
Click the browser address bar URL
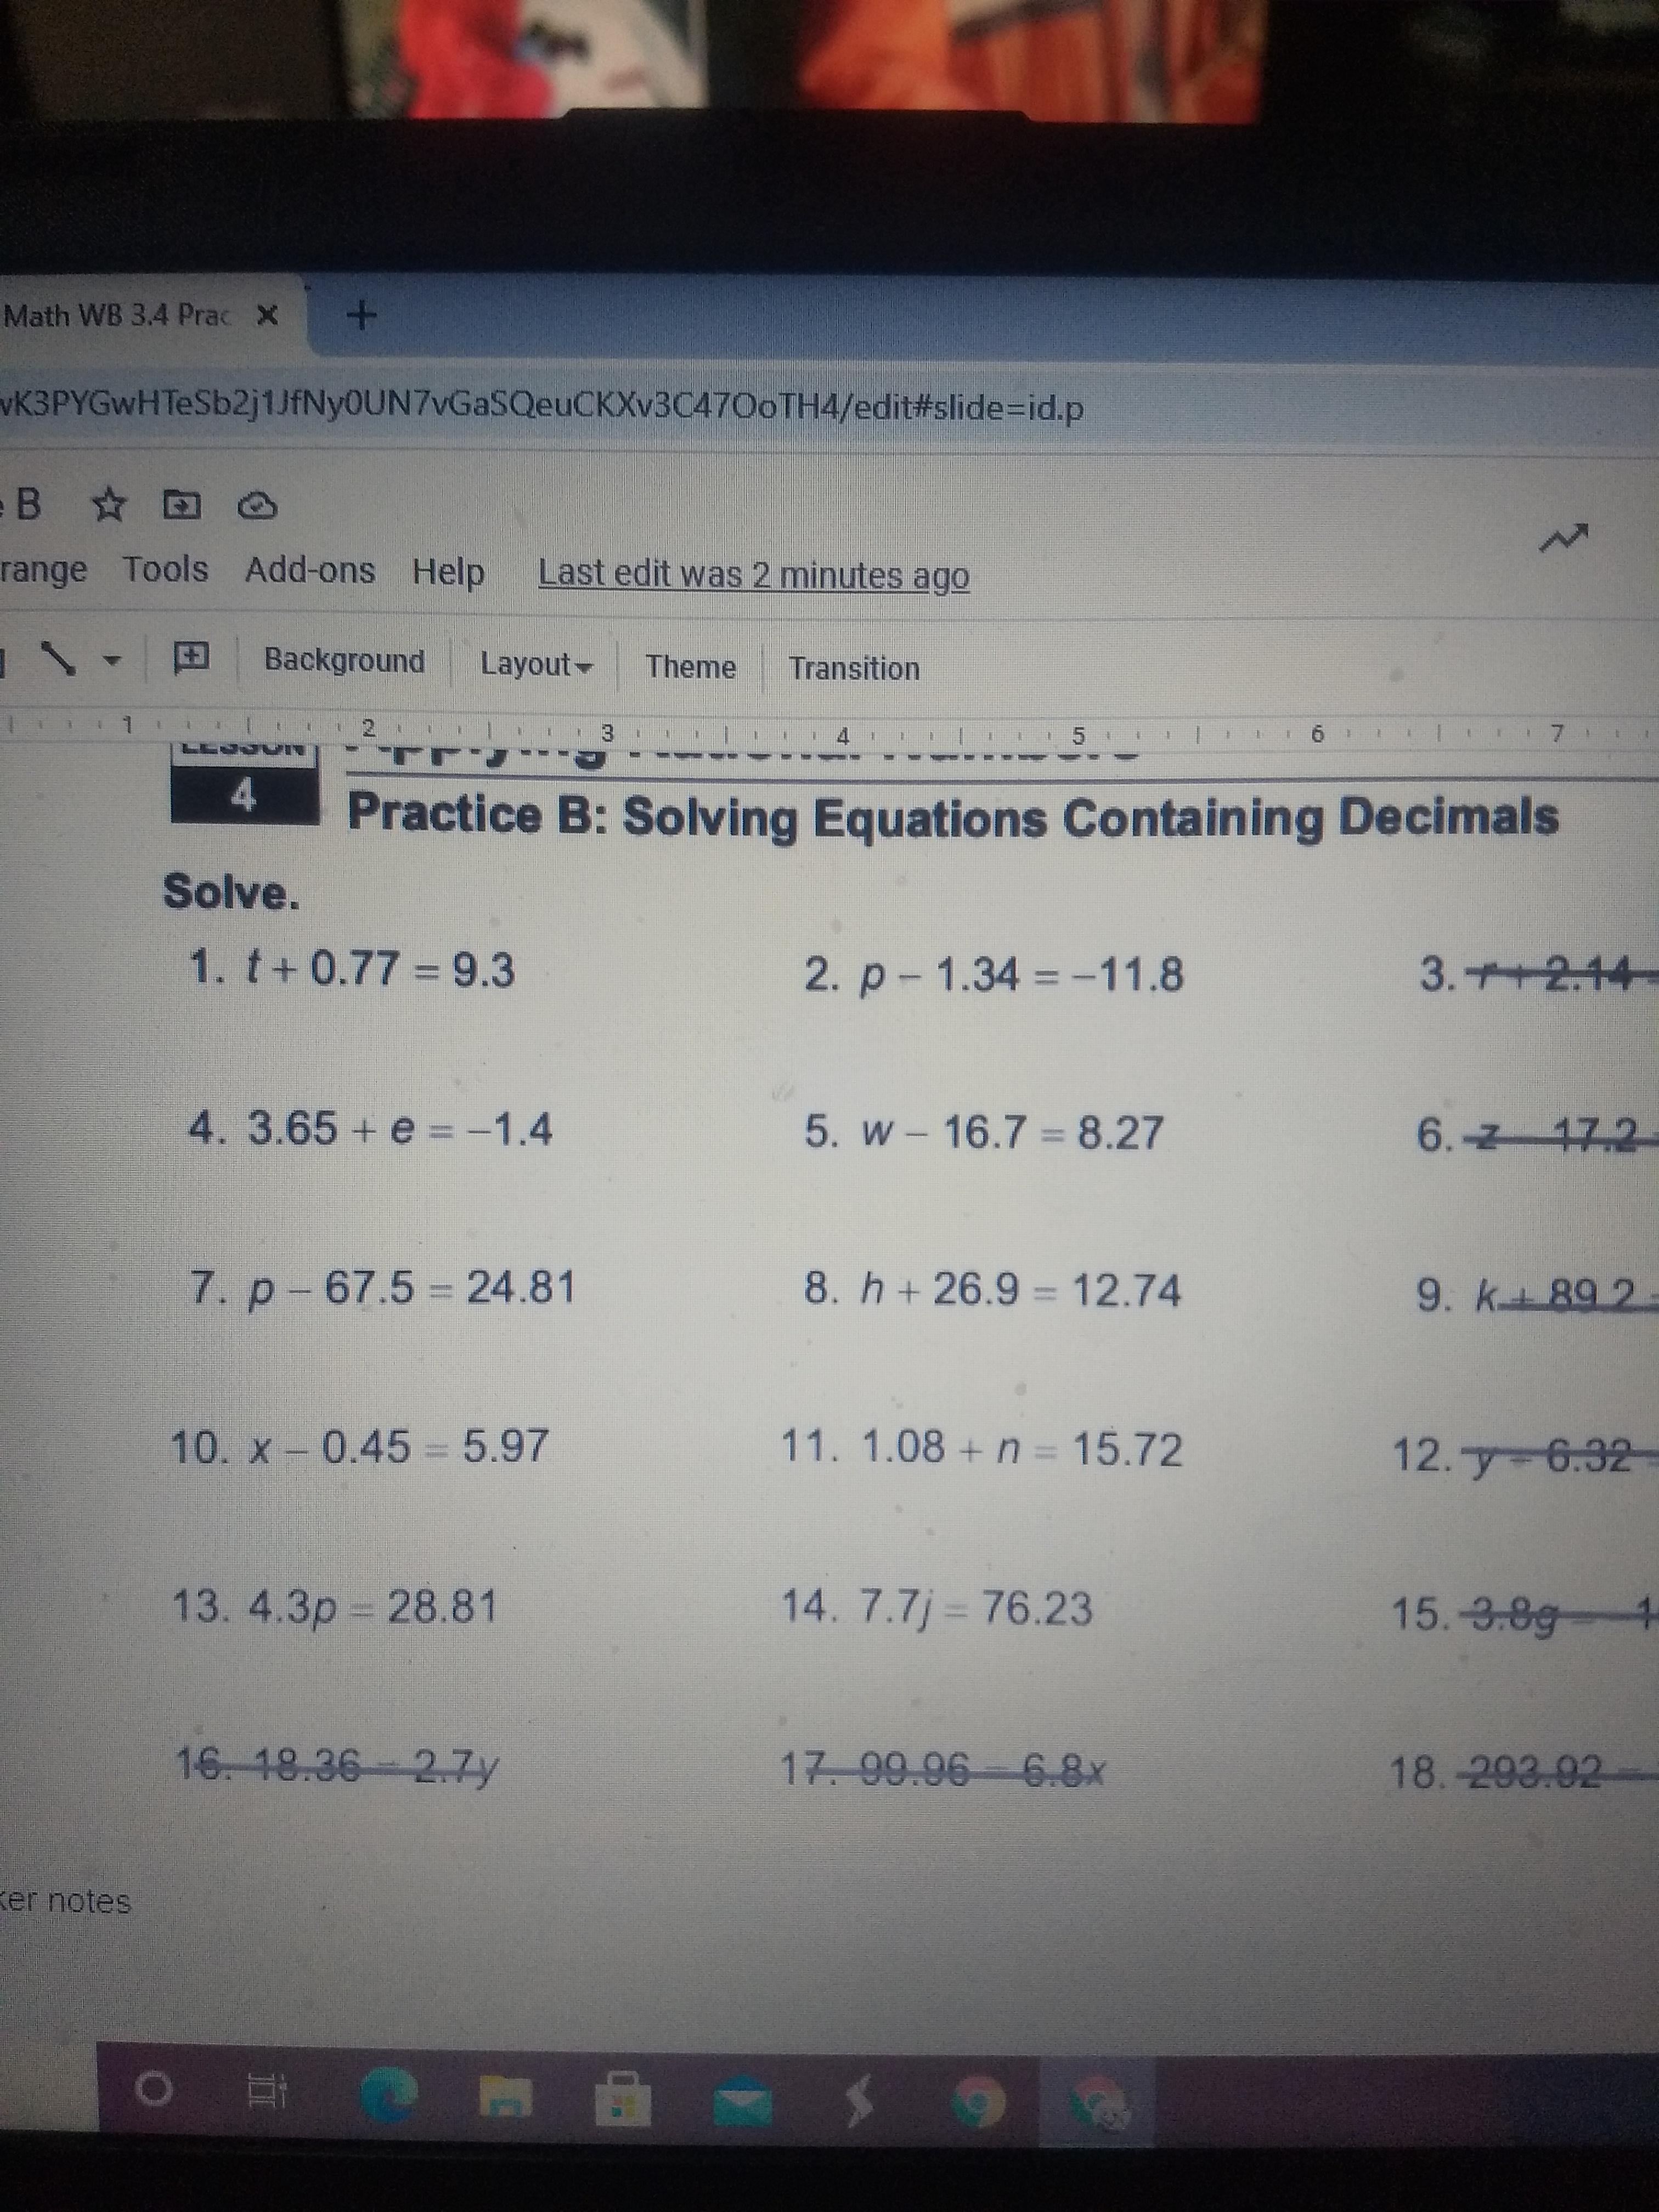[540, 408]
